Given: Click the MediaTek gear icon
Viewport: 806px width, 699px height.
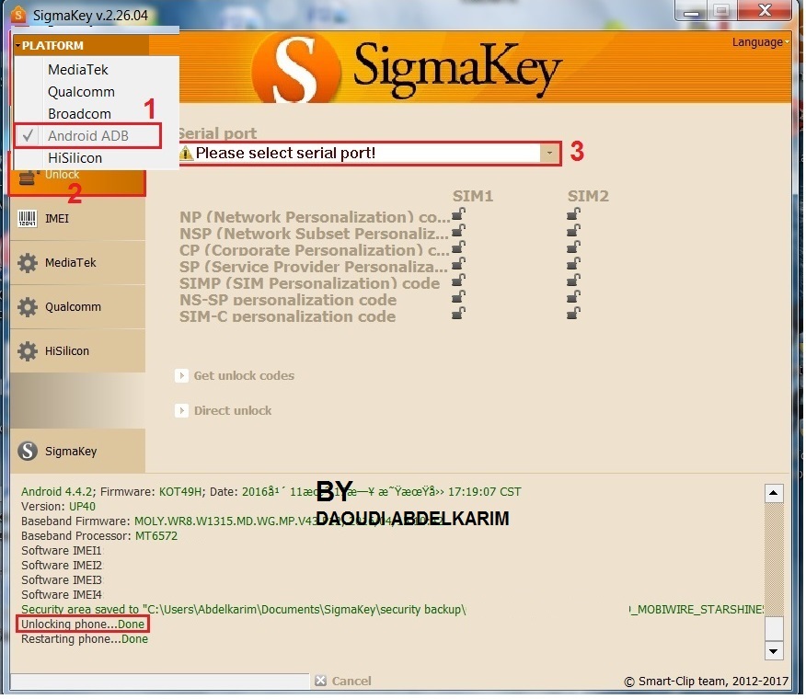Looking at the screenshot, I should [28, 263].
